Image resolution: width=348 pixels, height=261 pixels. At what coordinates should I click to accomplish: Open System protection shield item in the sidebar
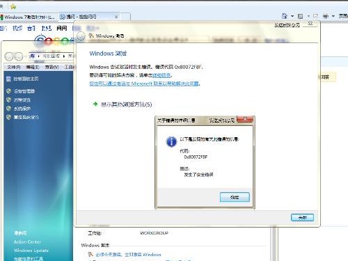point(22,109)
